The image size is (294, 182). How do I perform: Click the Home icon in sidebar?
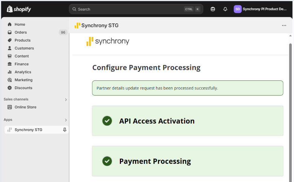pos(10,25)
